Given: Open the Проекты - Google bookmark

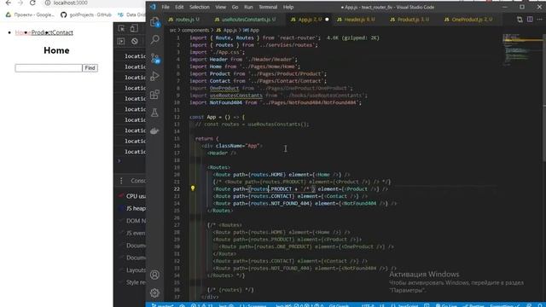Looking at the screenshot, I should pos(30,14).
